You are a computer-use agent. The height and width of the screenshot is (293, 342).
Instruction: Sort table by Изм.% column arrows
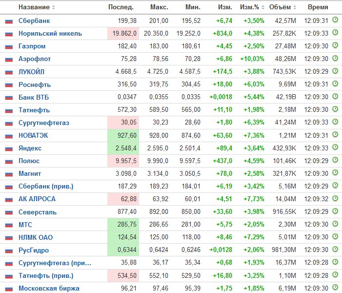click(x=263, y=7)
